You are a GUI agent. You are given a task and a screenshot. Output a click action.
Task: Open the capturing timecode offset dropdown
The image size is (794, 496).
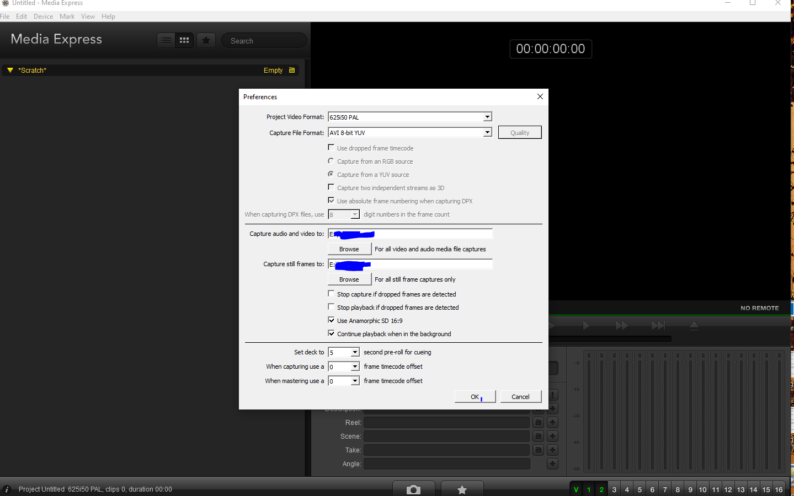[355, 366]
